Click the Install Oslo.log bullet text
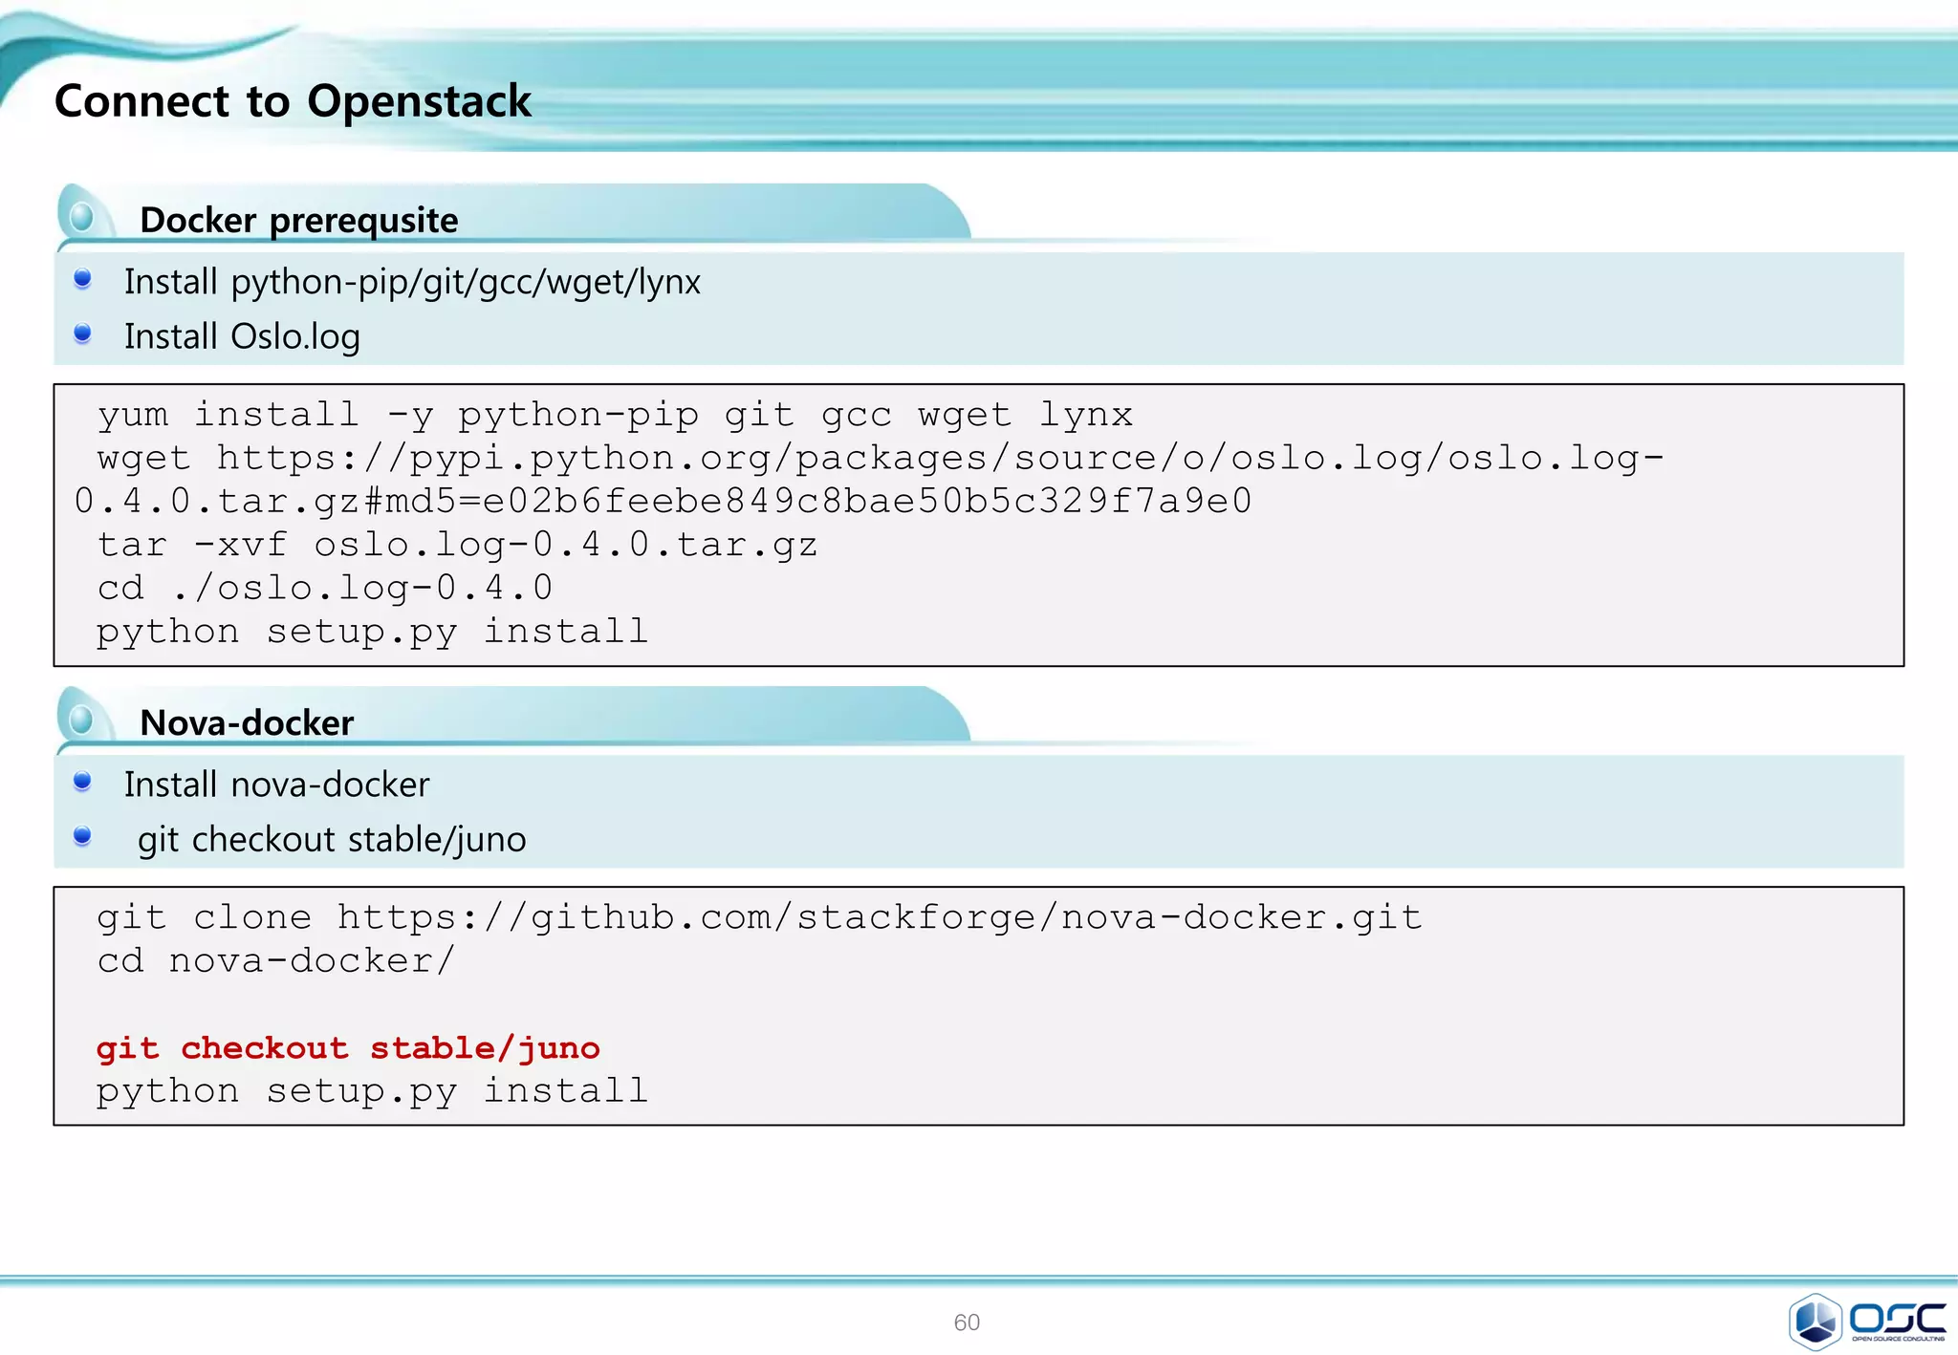Screen dimensions: 1958x1355 [242, 336]
